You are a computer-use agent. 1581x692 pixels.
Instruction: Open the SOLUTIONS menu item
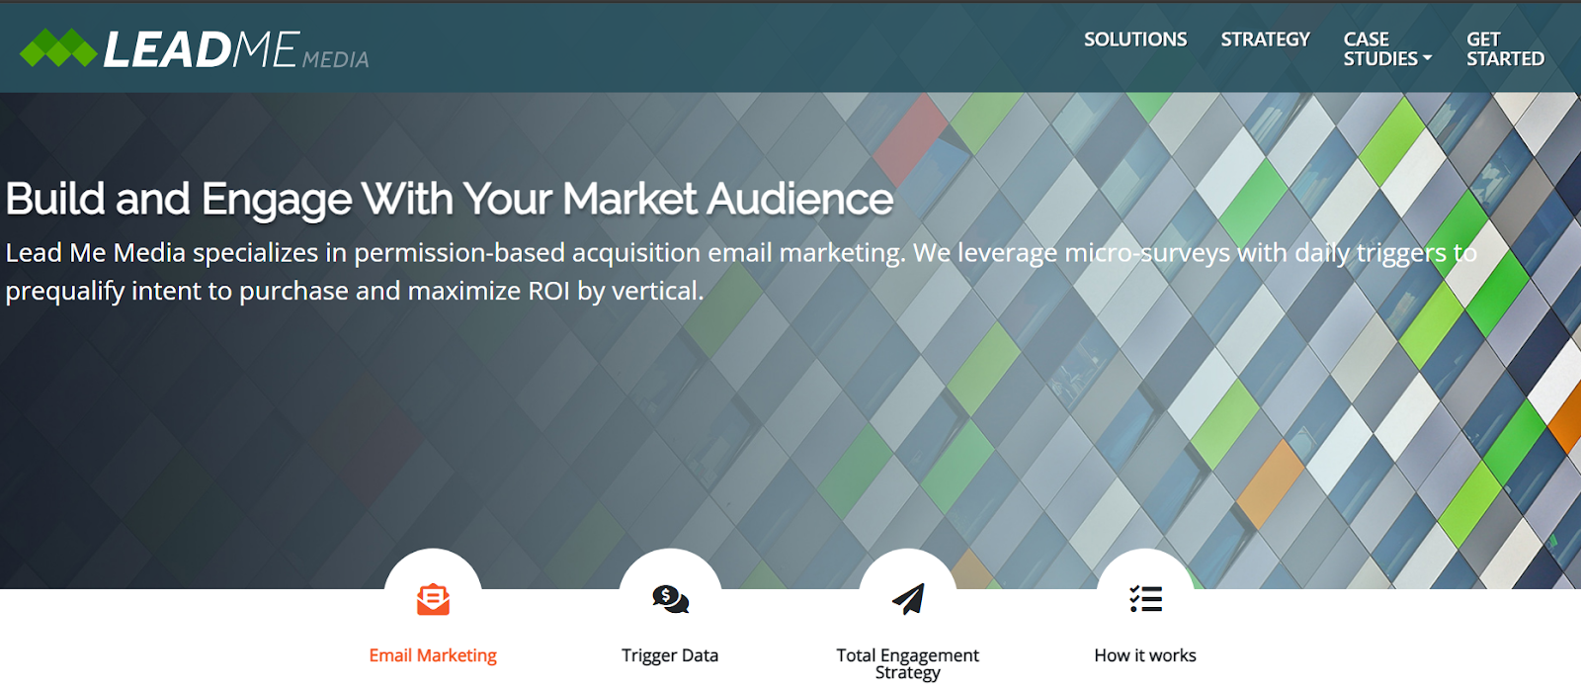coord(1135,40)
